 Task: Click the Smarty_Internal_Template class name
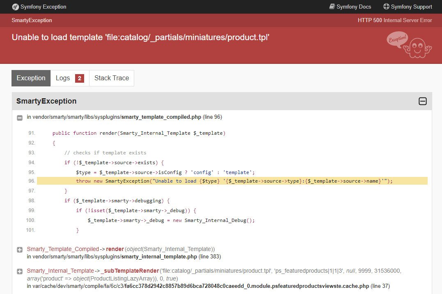pos(60,271)
